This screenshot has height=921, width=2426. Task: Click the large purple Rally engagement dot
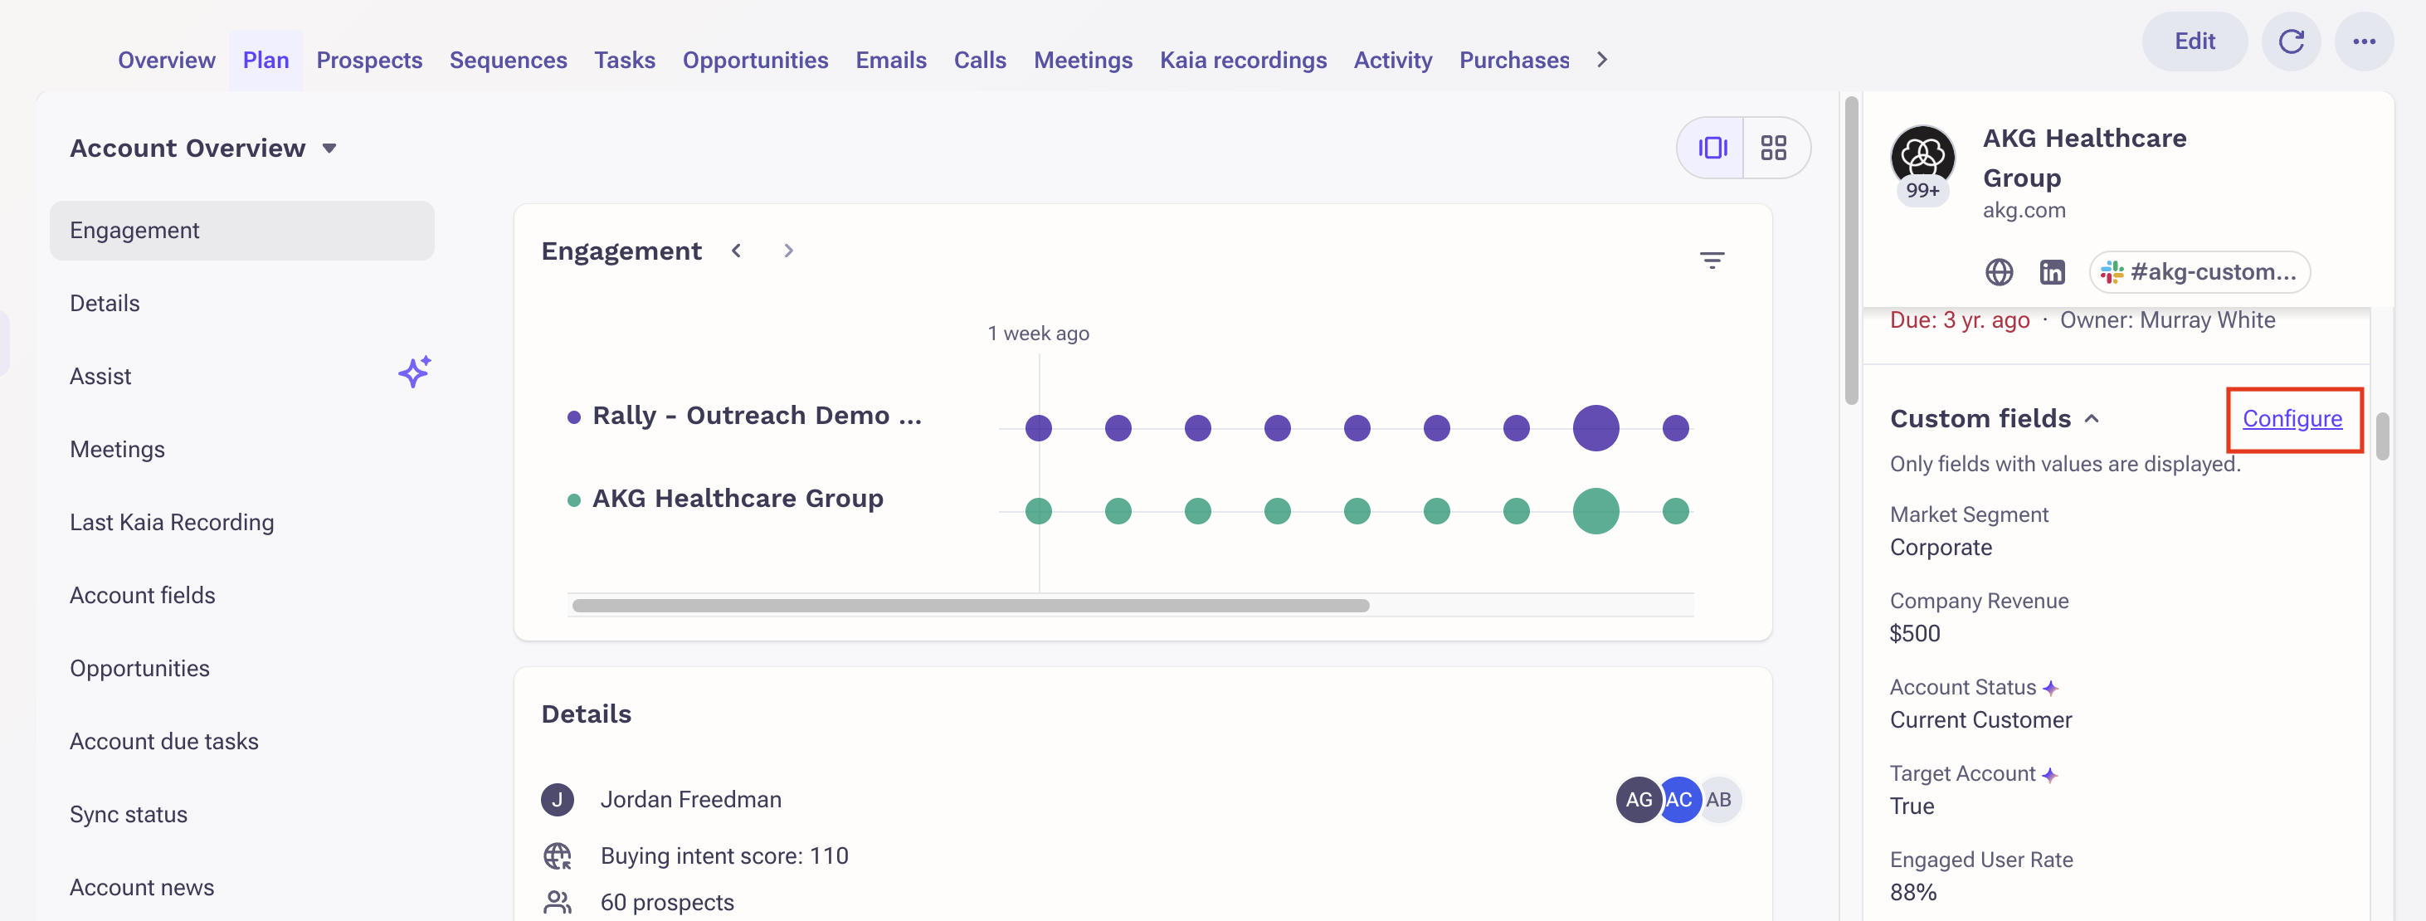click(1595, 428)
